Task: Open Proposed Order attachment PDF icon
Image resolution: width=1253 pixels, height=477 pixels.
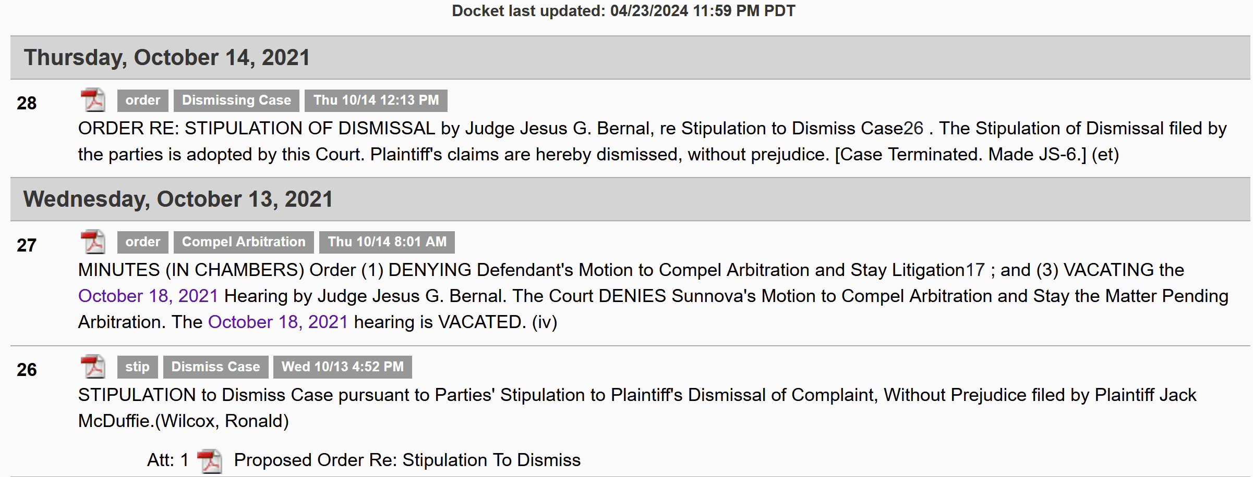Action: tap(210, 461)
